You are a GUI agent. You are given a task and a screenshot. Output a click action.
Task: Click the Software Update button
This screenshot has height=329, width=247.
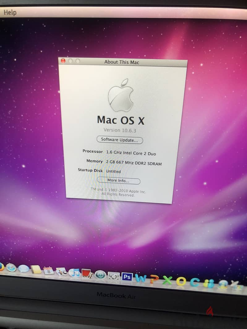tap(120, 140)
